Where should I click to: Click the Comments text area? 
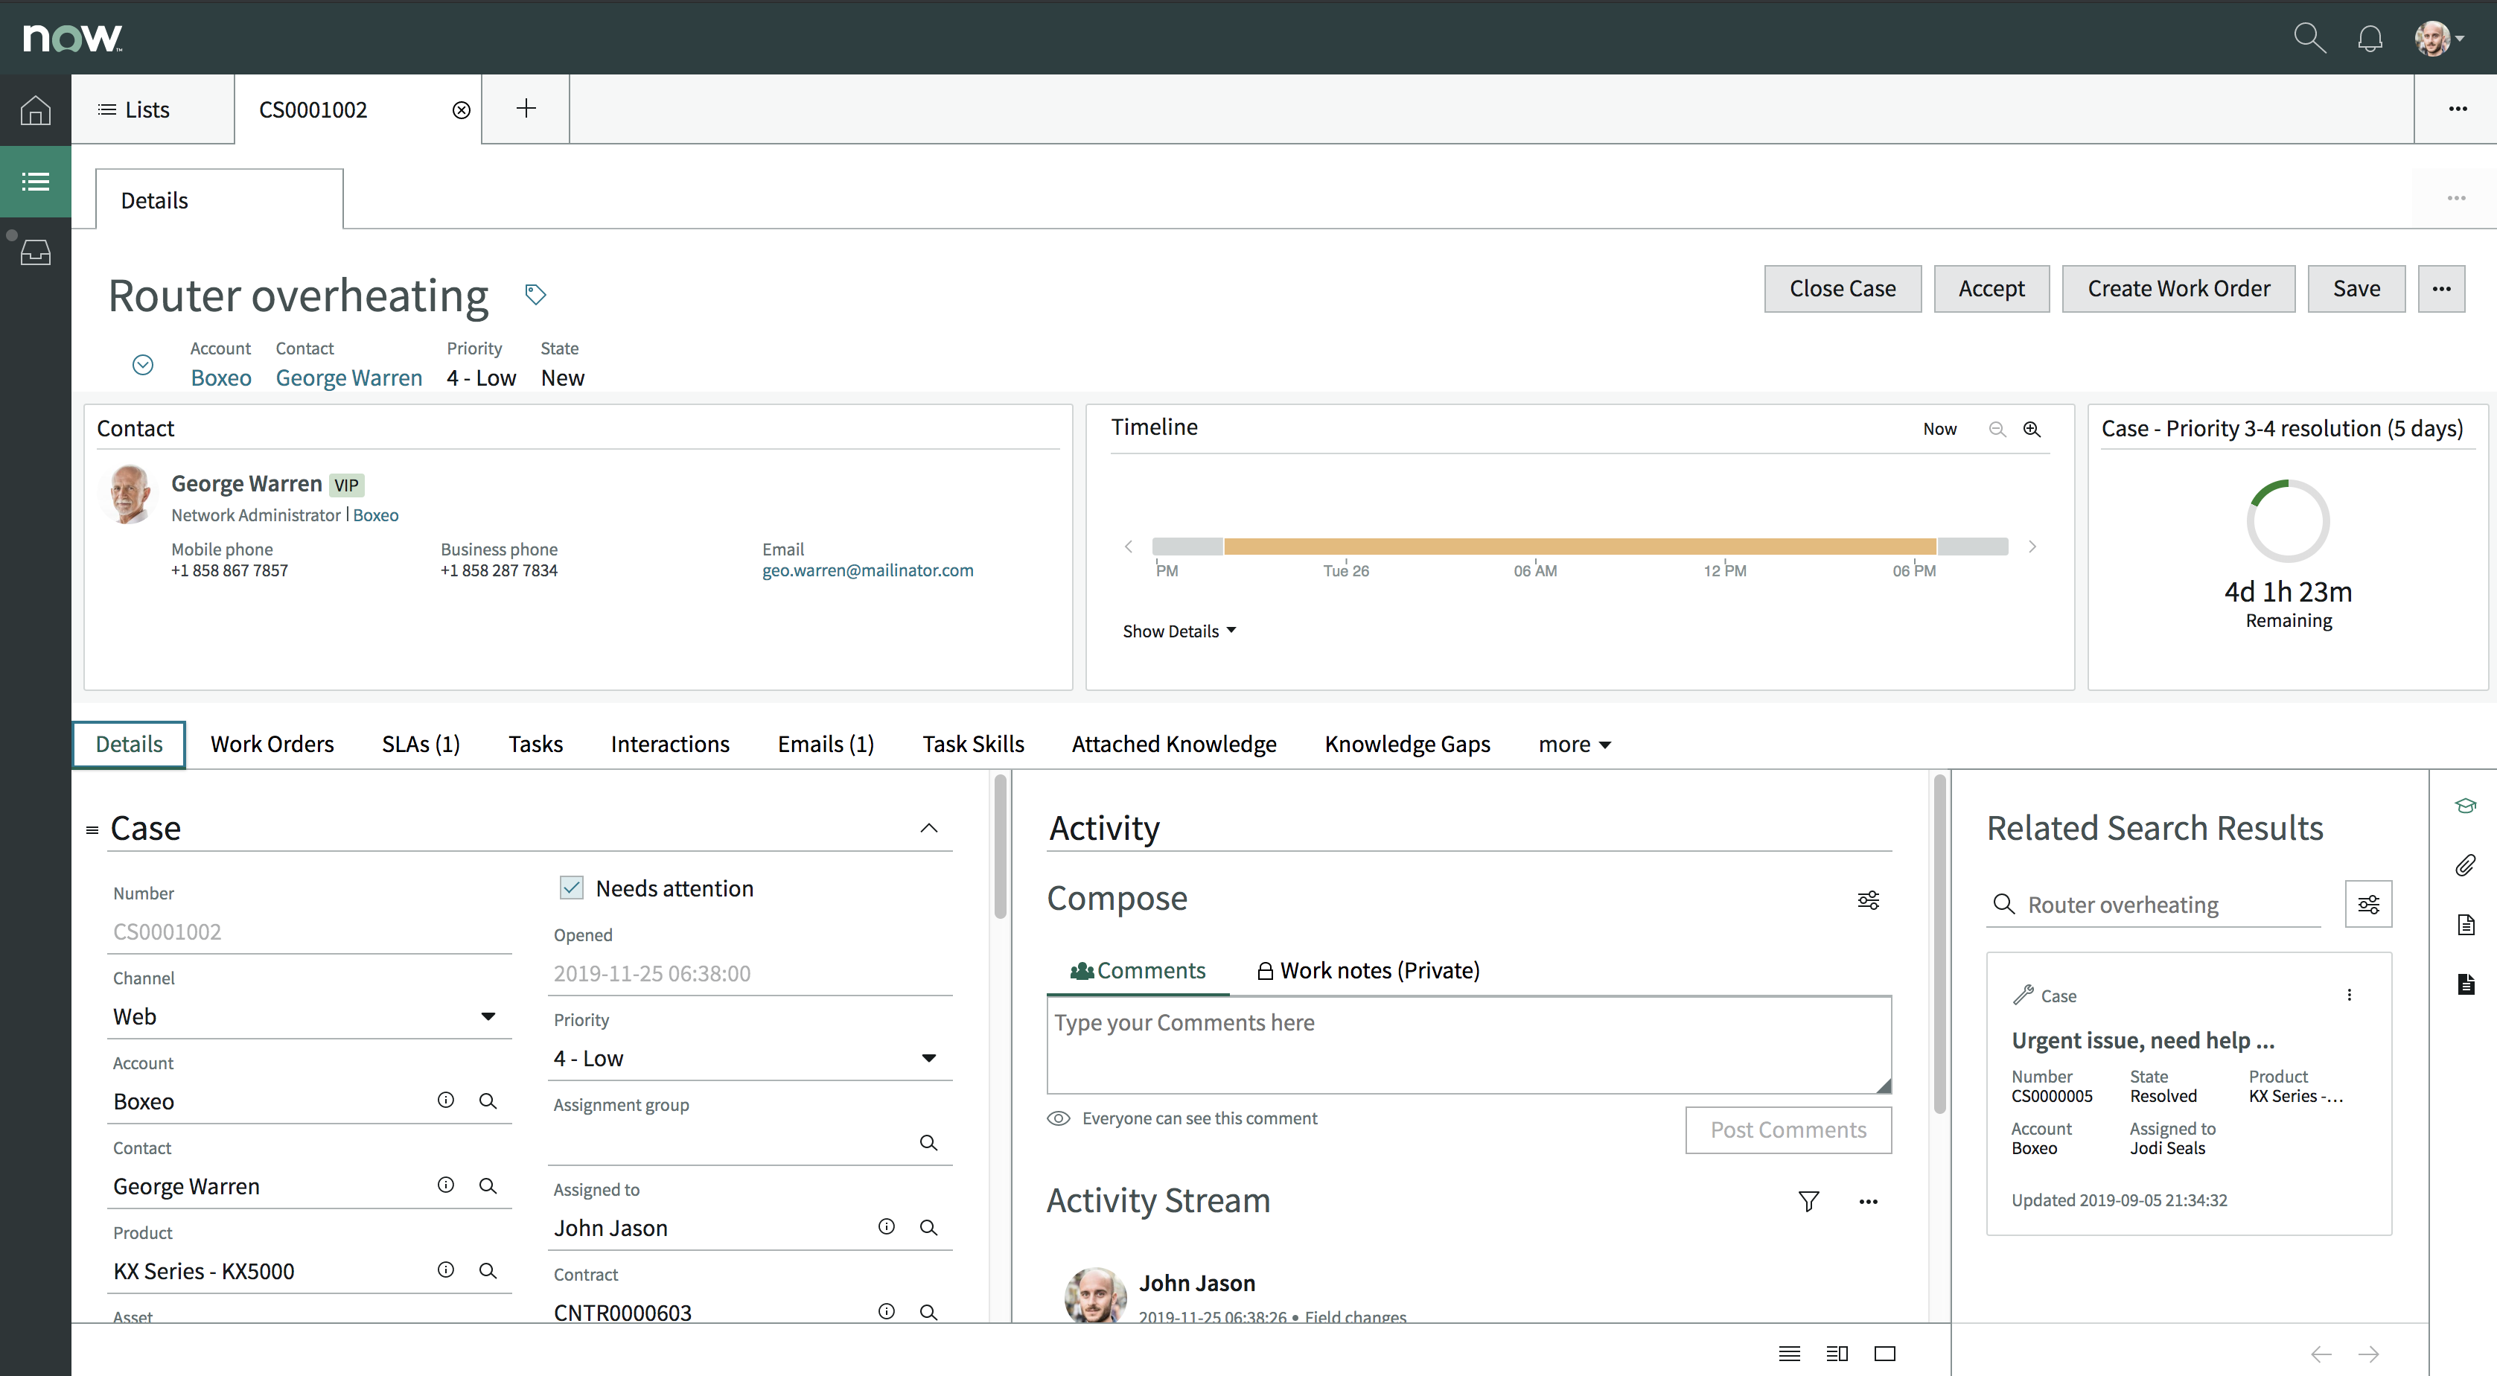click(1469, 1045)
